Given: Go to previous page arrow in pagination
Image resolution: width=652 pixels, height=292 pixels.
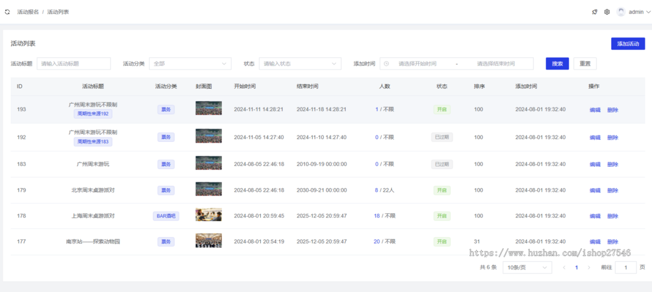Looking at the screenshot, I should point(563,268).
